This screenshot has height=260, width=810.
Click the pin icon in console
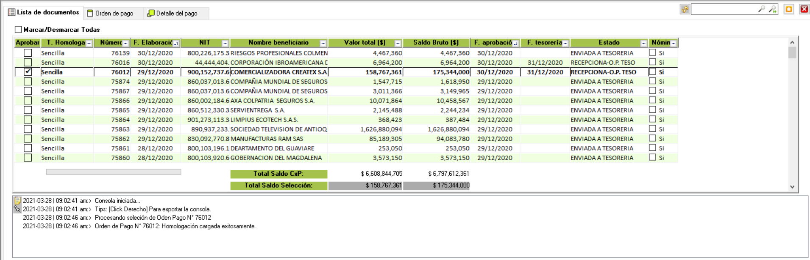(17, 209)
